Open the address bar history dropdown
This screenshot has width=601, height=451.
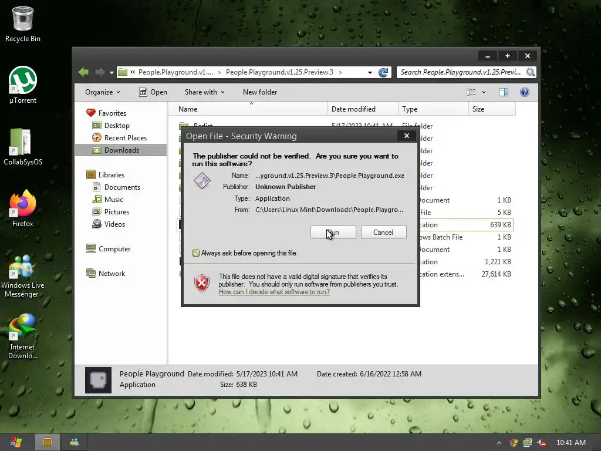click(x=370, y=72)
